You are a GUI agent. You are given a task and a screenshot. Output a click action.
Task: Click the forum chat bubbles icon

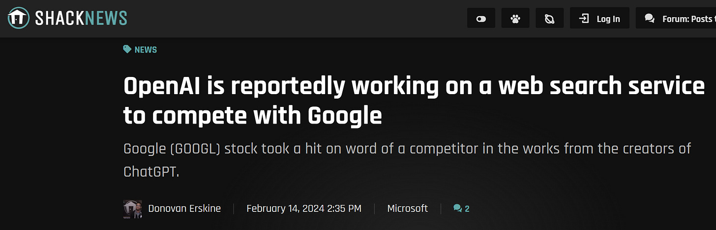tap(650, 19)
